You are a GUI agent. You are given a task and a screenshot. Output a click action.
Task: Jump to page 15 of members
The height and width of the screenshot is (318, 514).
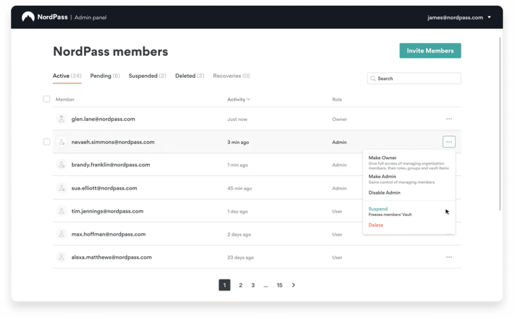pos(279,285)
